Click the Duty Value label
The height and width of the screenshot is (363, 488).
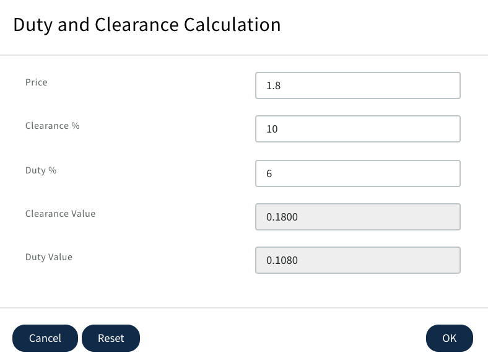(49, 257)
